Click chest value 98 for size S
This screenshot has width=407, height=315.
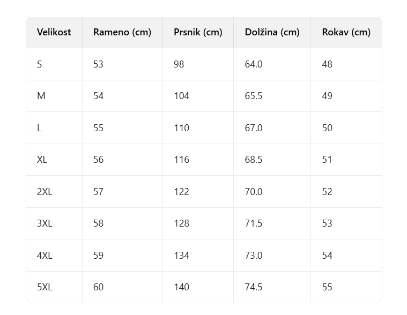point(179,64)
